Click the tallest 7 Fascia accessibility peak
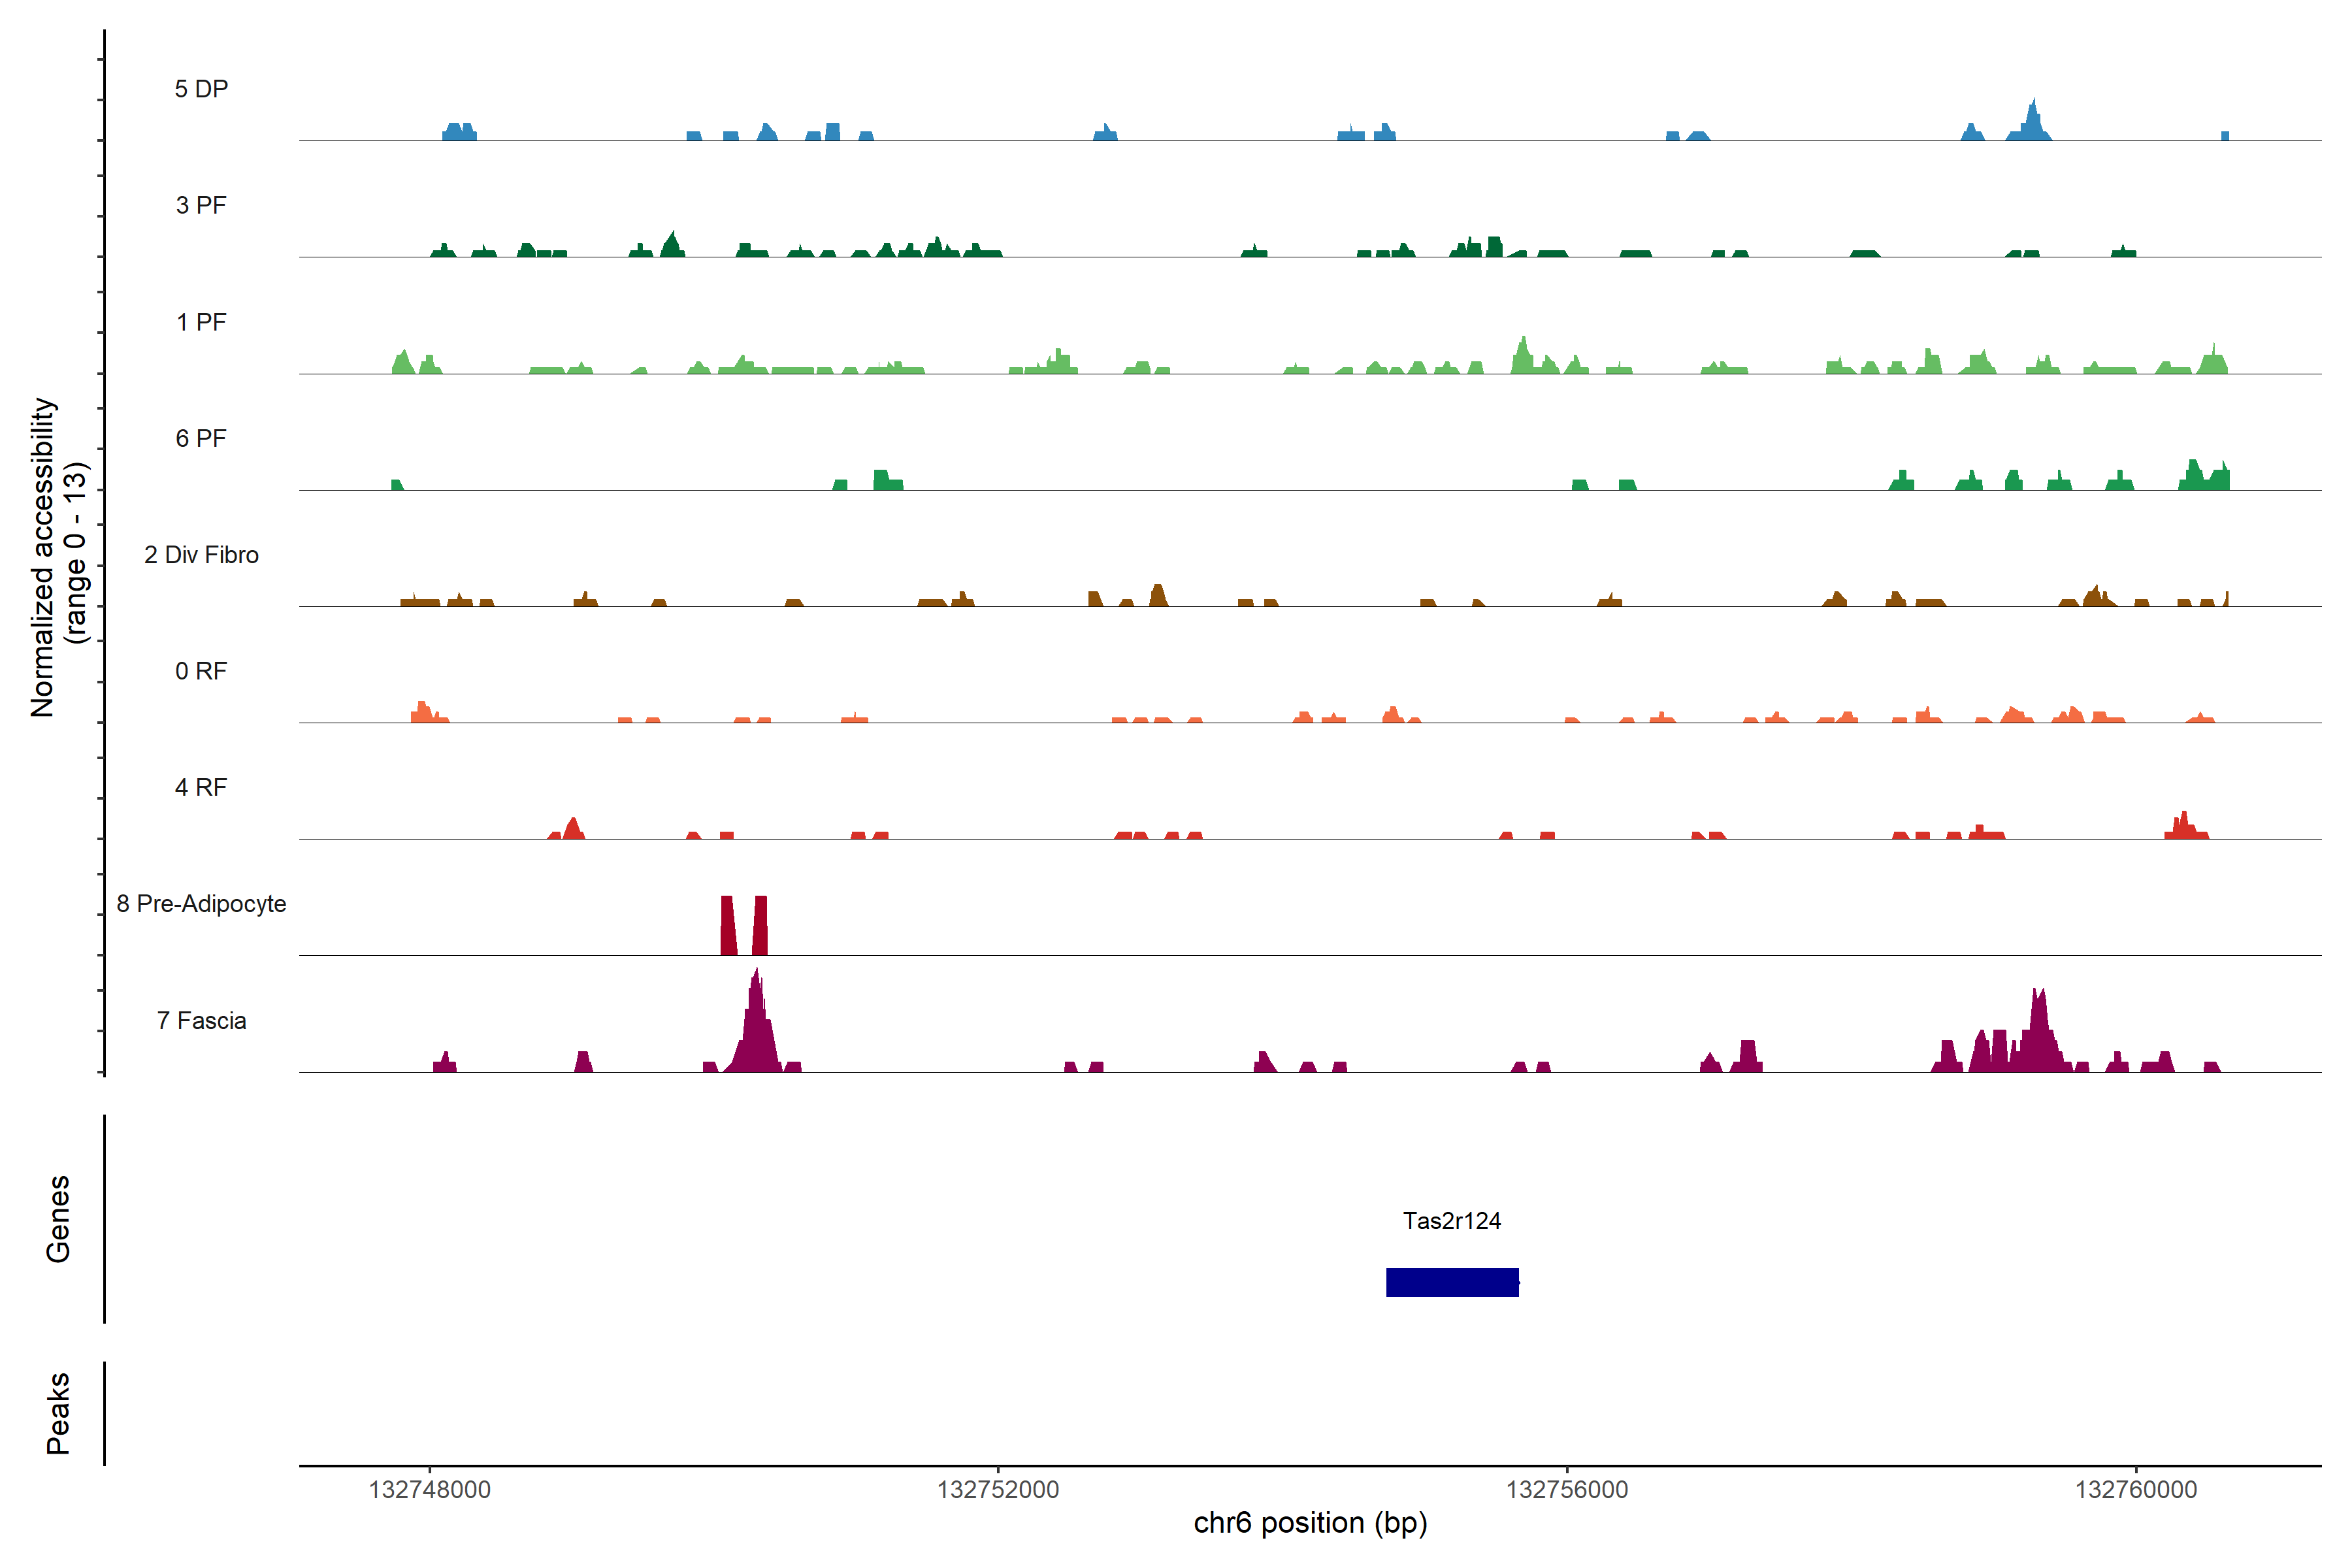This screenshot has height=1568, width=2352. pos(757,1030)
